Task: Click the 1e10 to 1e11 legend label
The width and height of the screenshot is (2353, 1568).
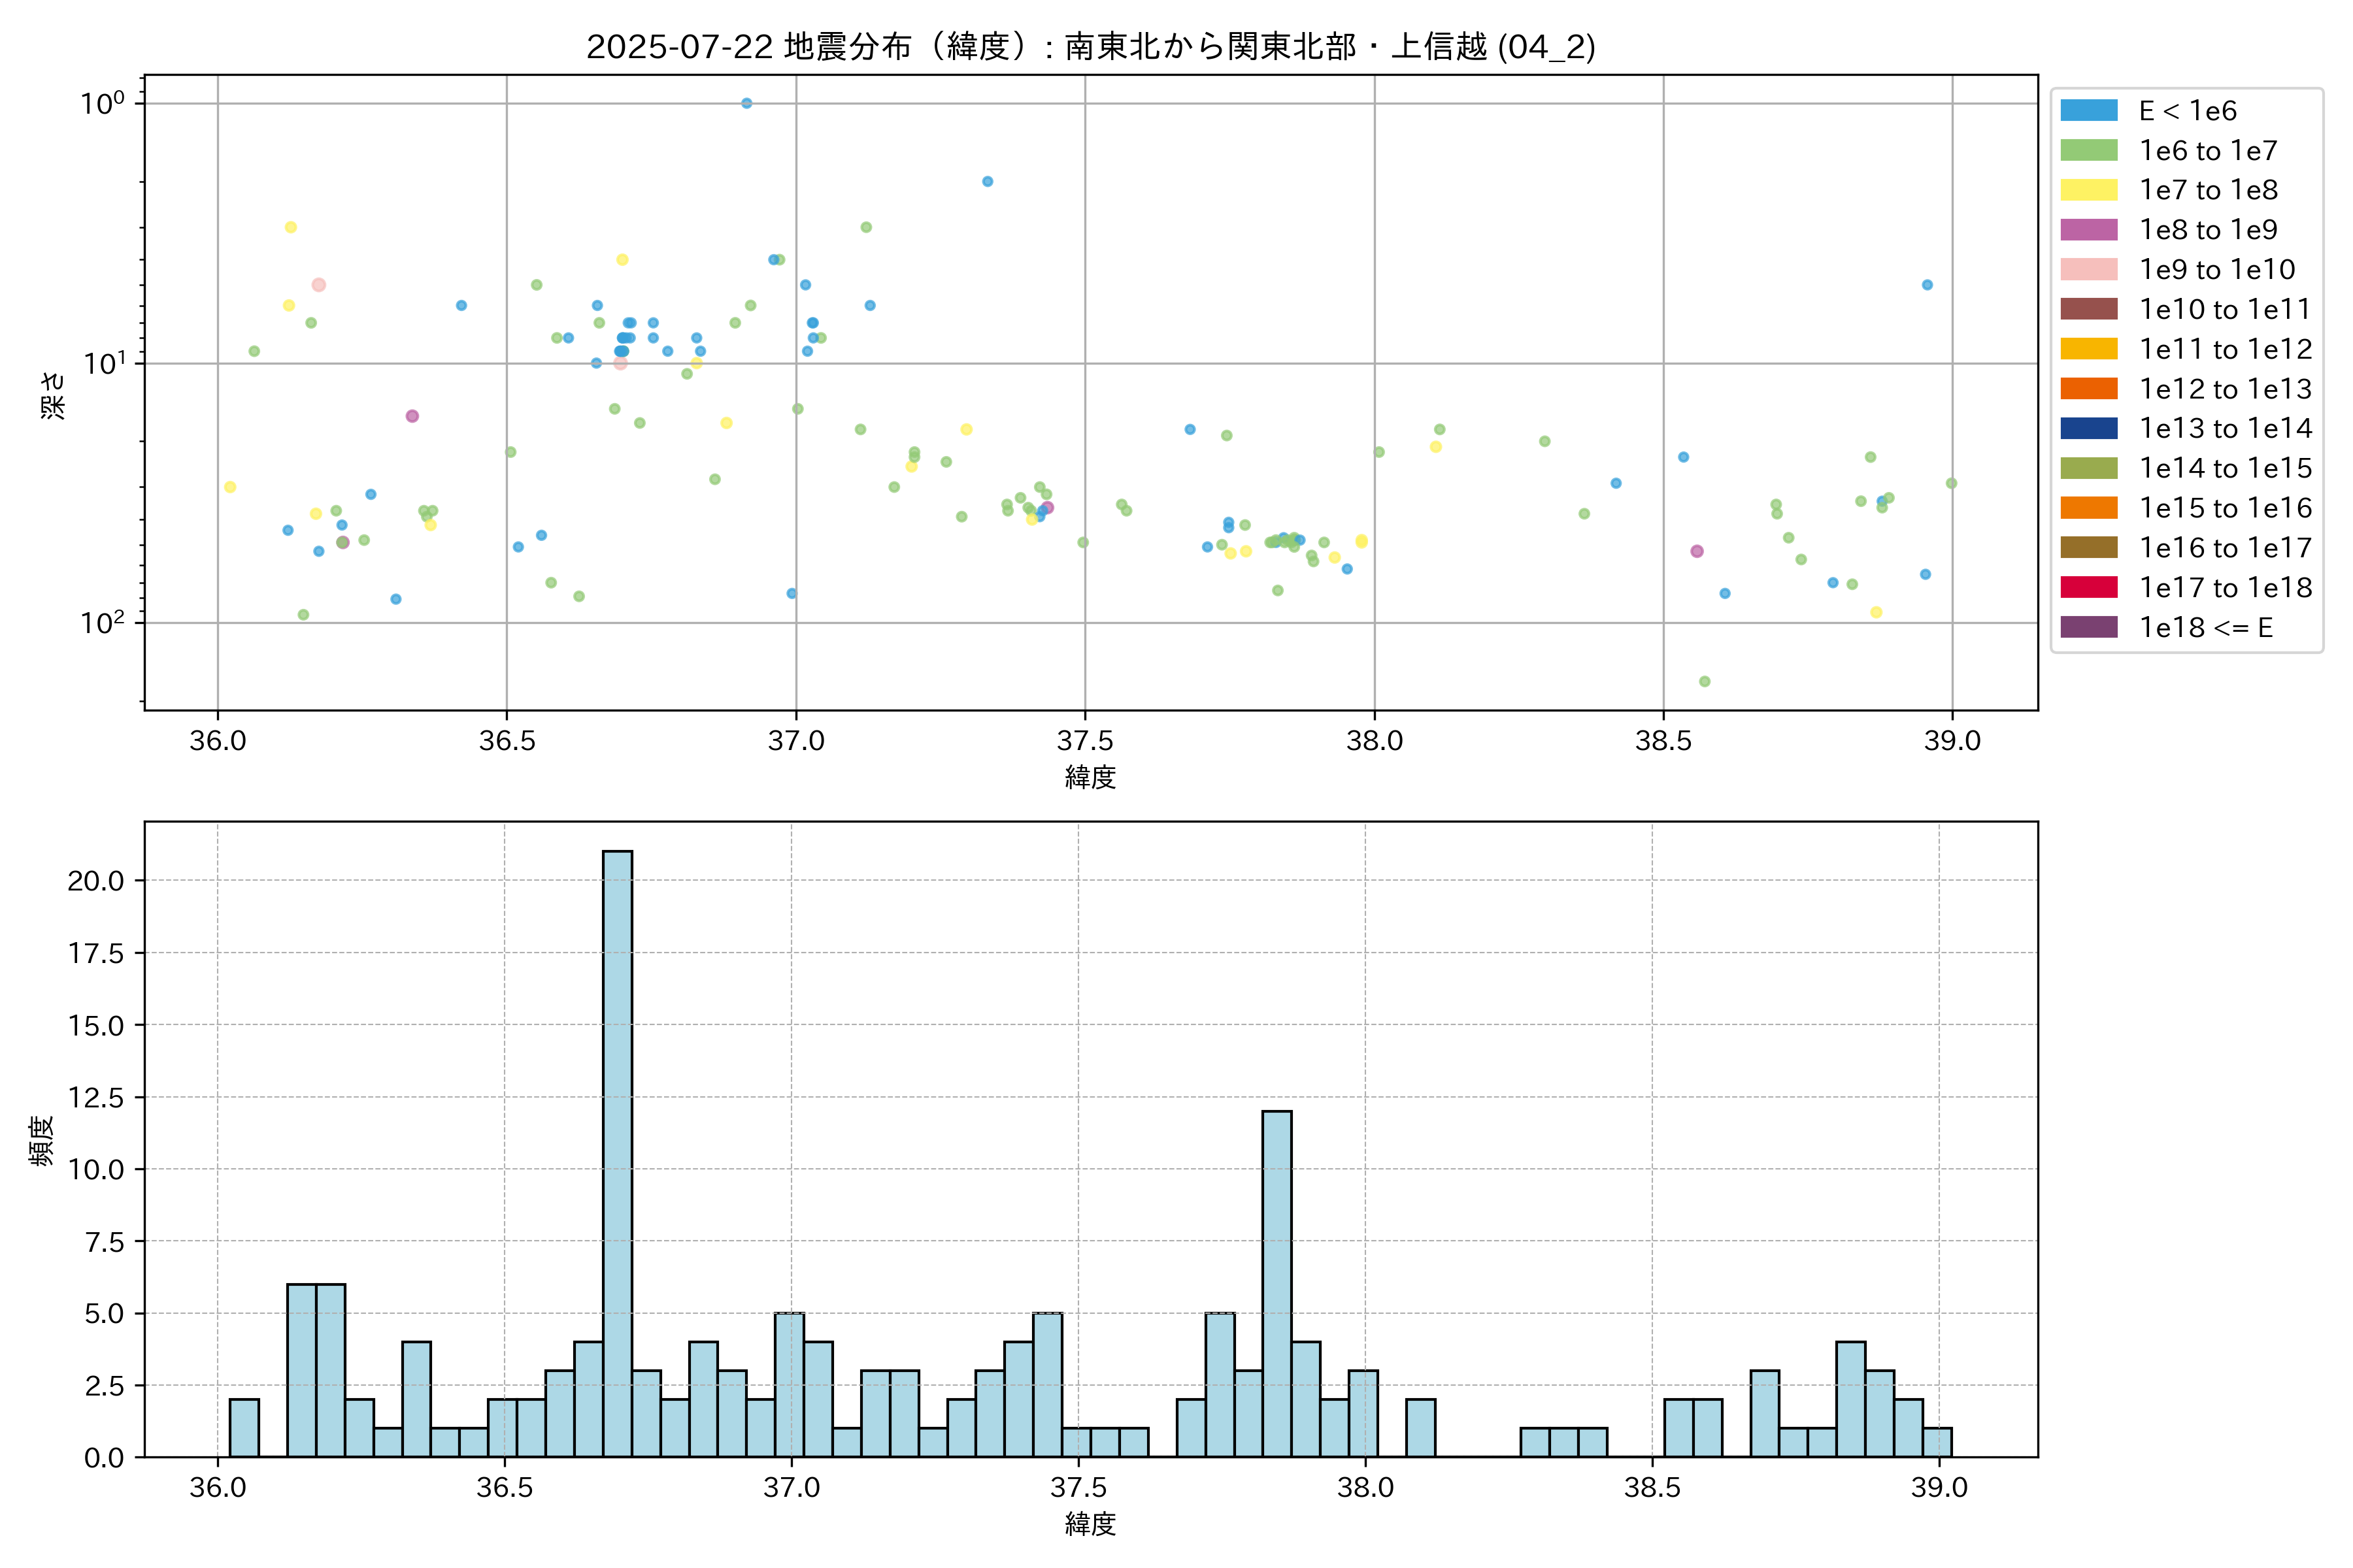Action: (x=2224, y=310)
